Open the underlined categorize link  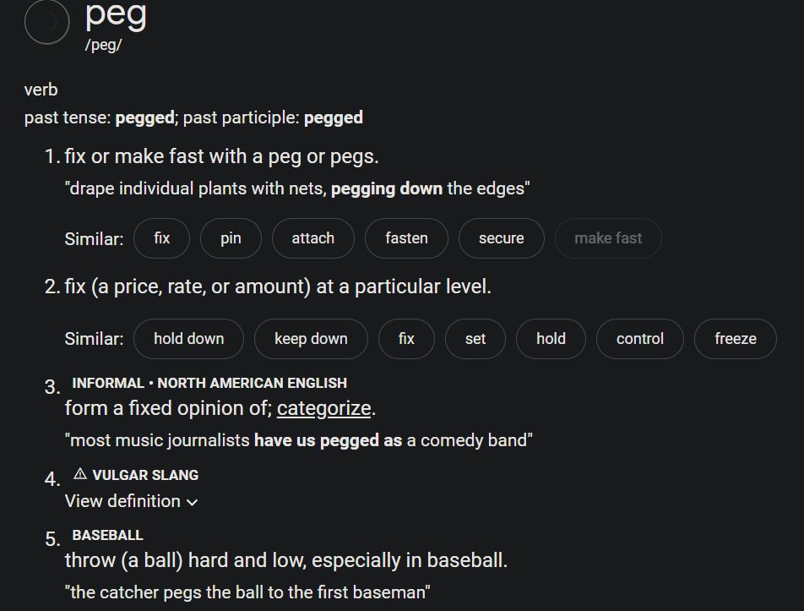tap(323, 408)
